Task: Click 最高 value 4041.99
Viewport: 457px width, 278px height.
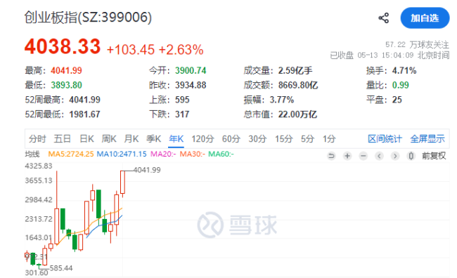Action: 67,70
